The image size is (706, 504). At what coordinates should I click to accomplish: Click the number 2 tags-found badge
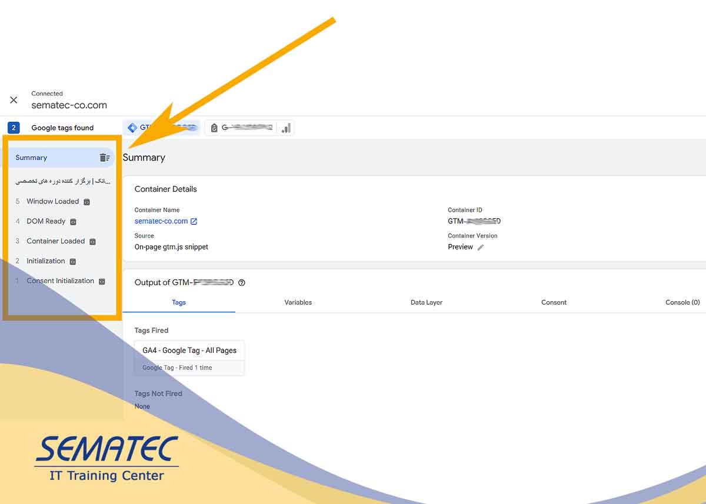pos(14,128)
